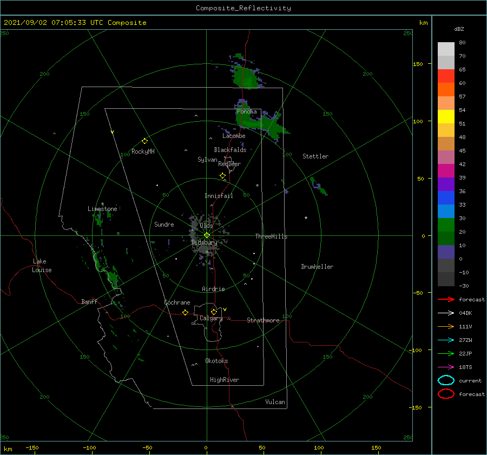Click the RockyMH label
This screenshot has height=455, width=487.
(143, 151)
